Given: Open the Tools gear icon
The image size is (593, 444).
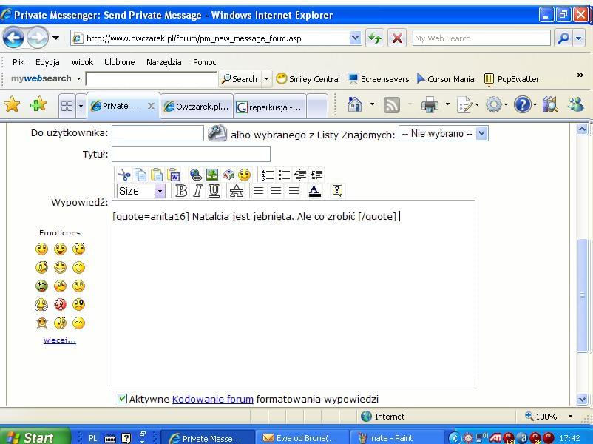Looking at the screenshot, I should tap(493, 105).
